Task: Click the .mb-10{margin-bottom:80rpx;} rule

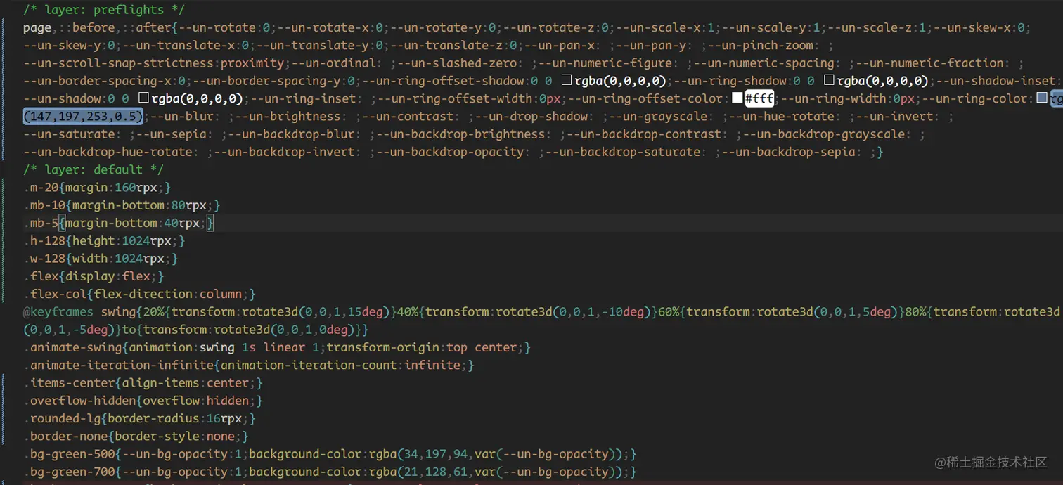Action: click(122, 205)
